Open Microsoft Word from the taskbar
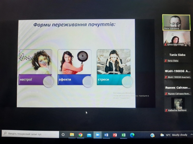Screen dimensions: 193x144 pyautogui.click(x=106, y=135)
